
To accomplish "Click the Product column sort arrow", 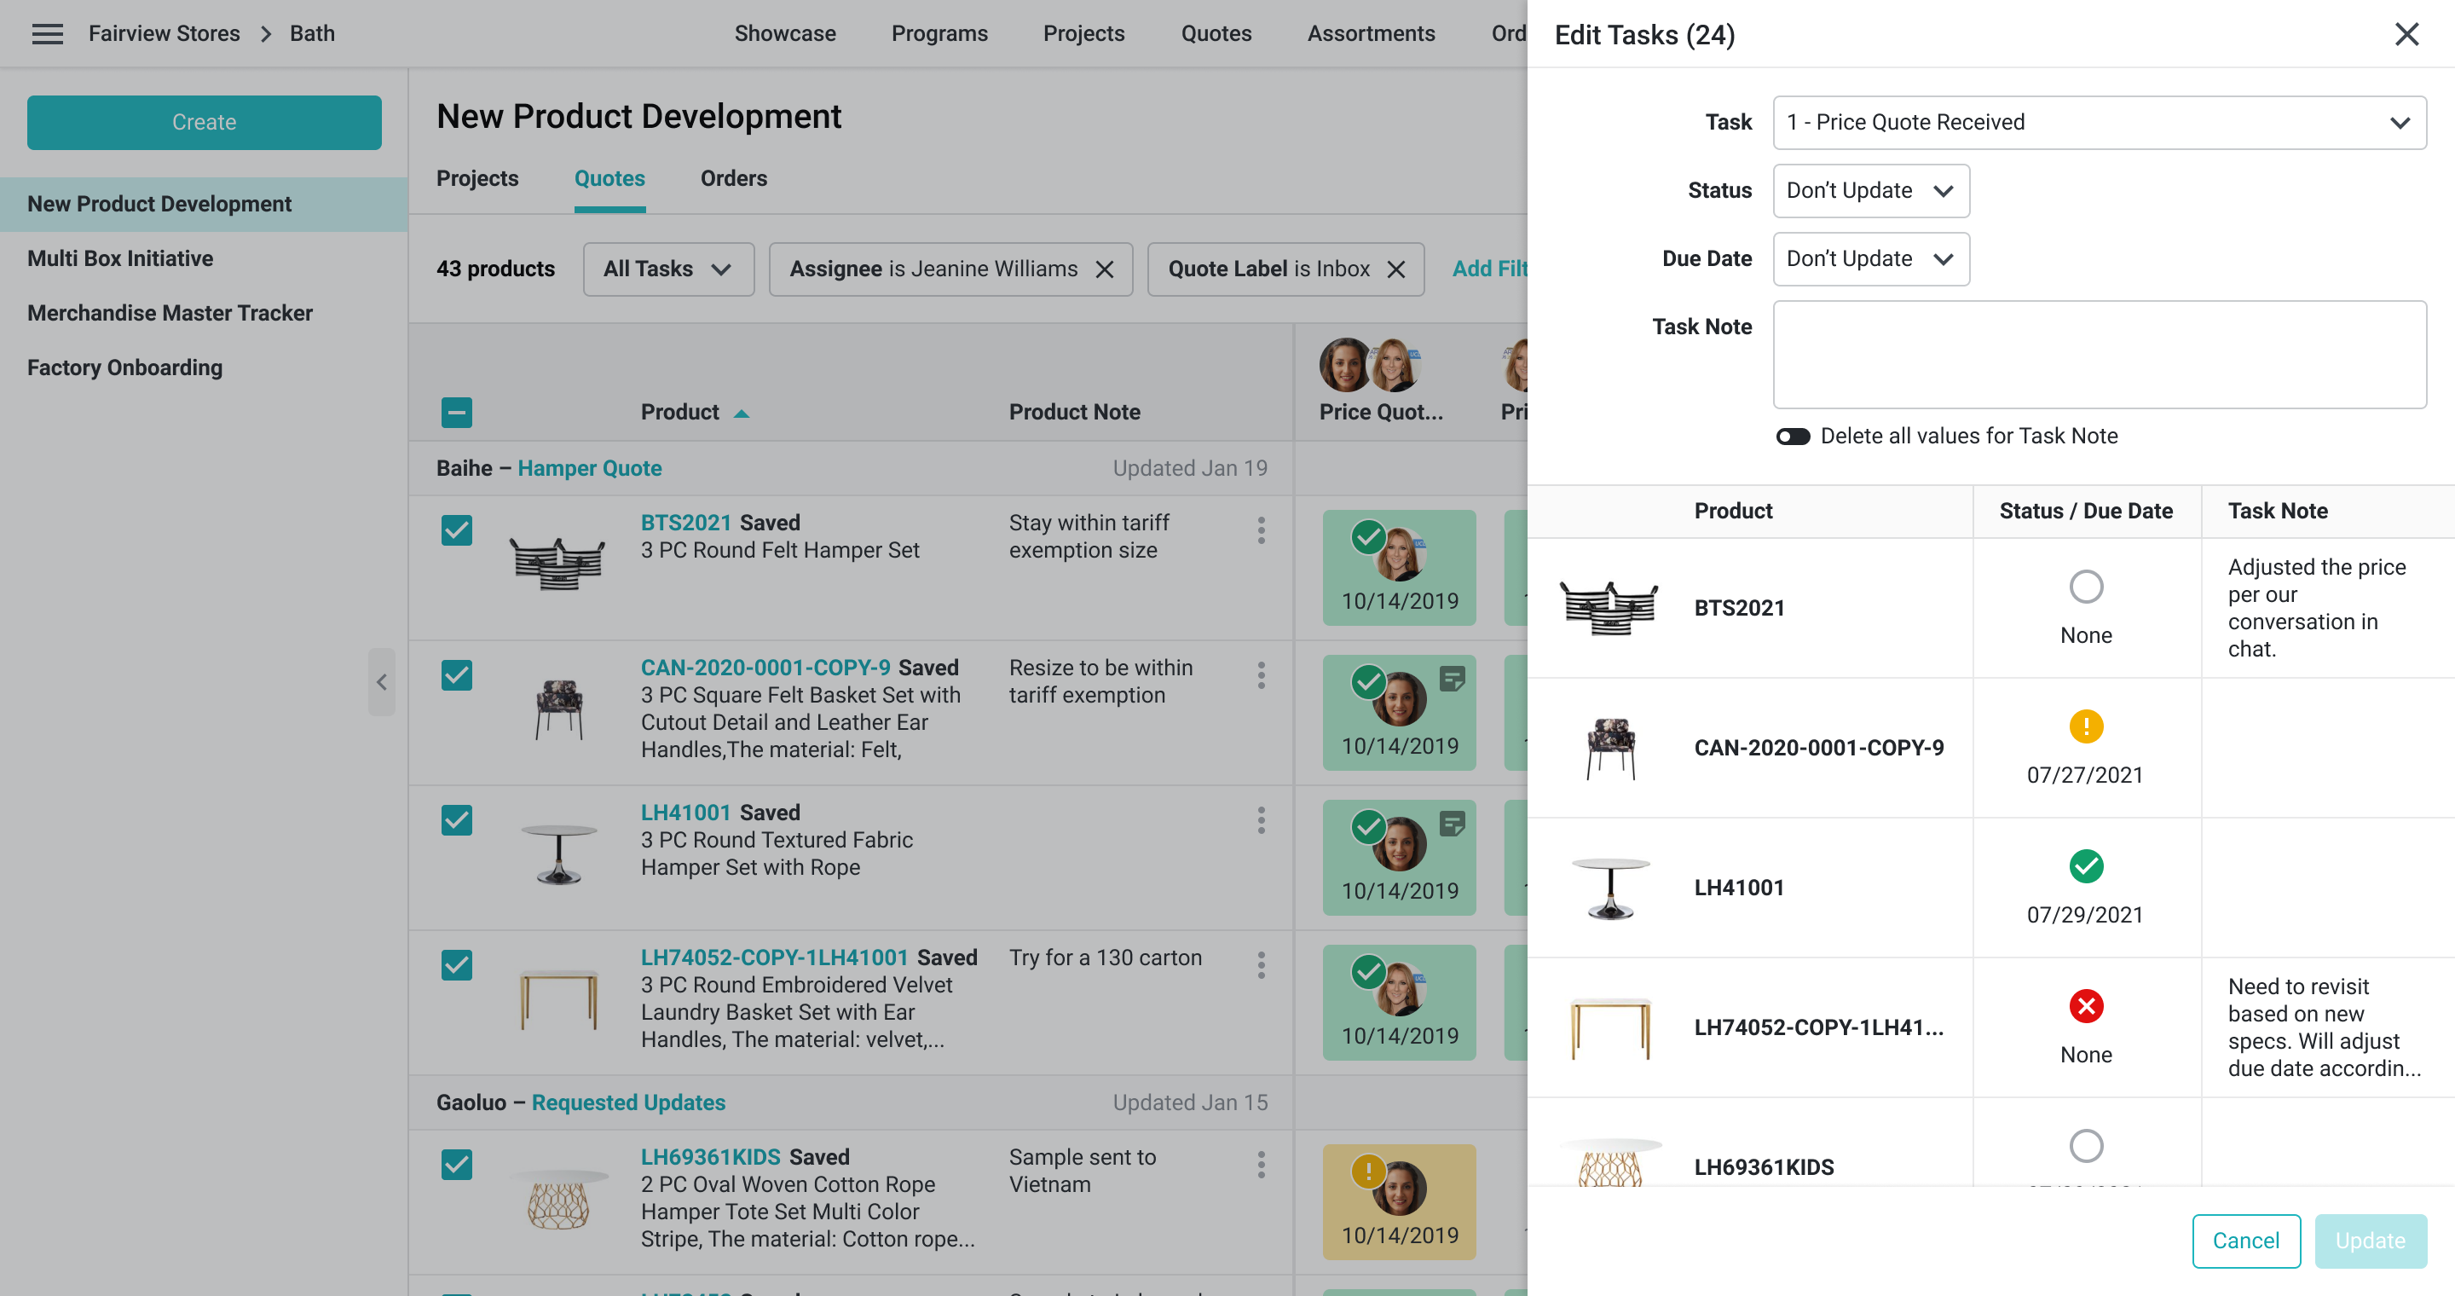I will tap(742, 414).
